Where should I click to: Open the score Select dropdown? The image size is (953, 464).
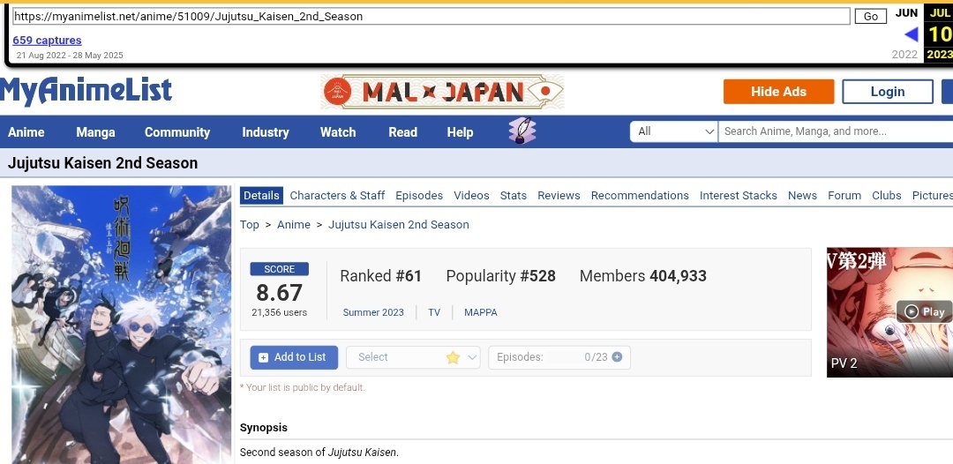[x=413, y=357]
